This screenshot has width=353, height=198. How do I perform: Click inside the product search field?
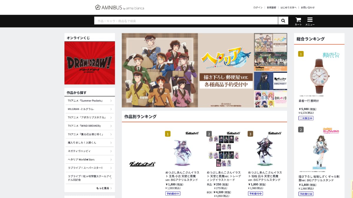(x=186, y=21)
